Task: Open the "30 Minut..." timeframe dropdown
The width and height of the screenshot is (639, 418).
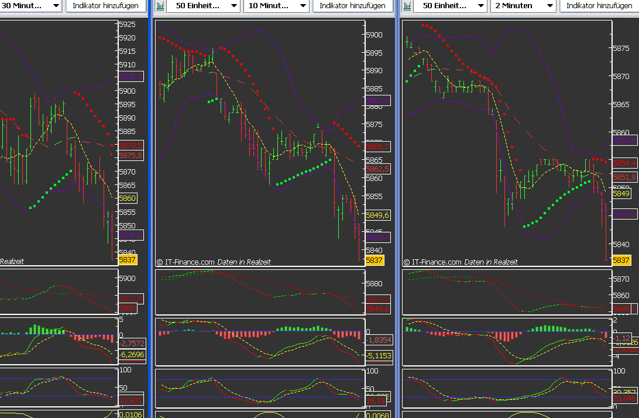Action: click(30, 6)
